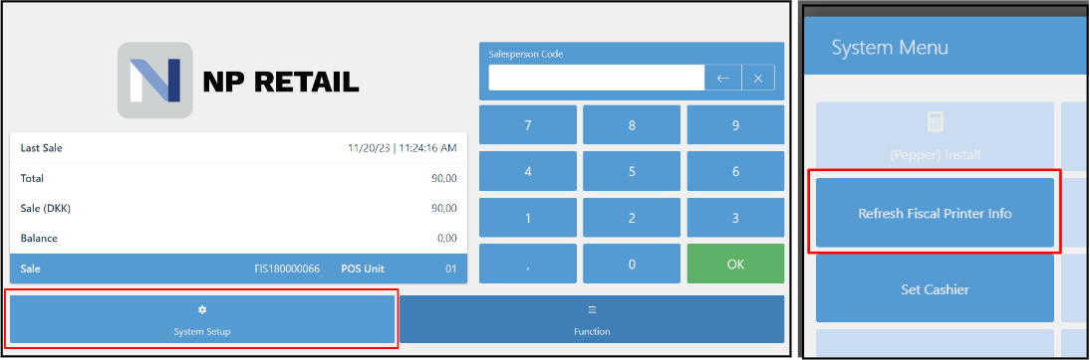
Task: Click sale number FIS180000066
Action: [x=287, y=269]
